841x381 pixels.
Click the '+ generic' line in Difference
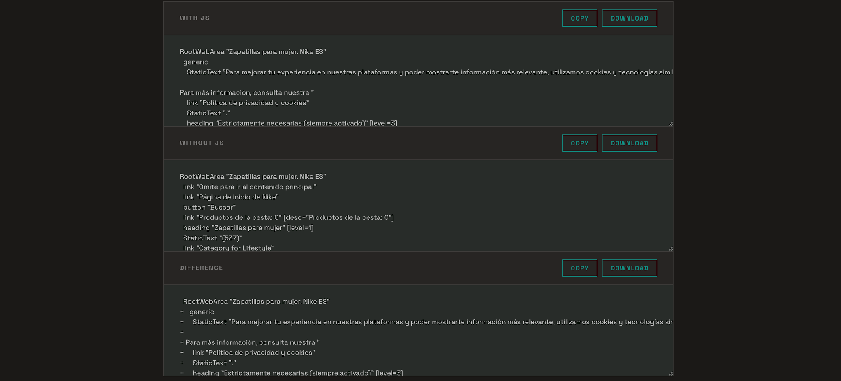[x=197, y=312]
